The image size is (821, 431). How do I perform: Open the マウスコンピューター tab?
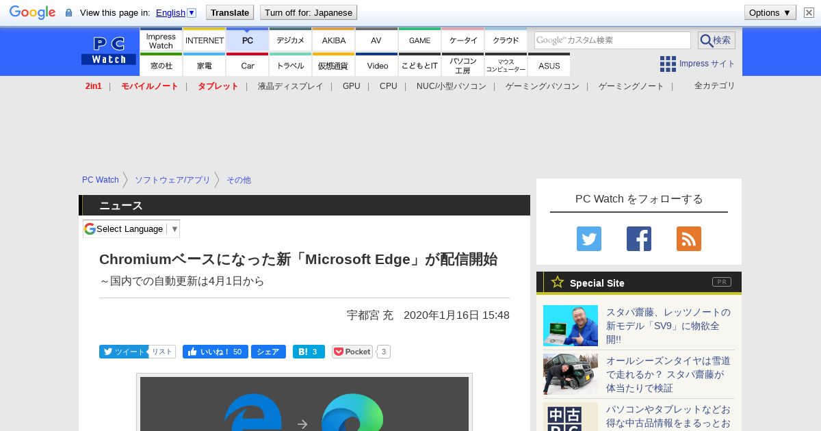pyautogui.click(x=506, y=65)
